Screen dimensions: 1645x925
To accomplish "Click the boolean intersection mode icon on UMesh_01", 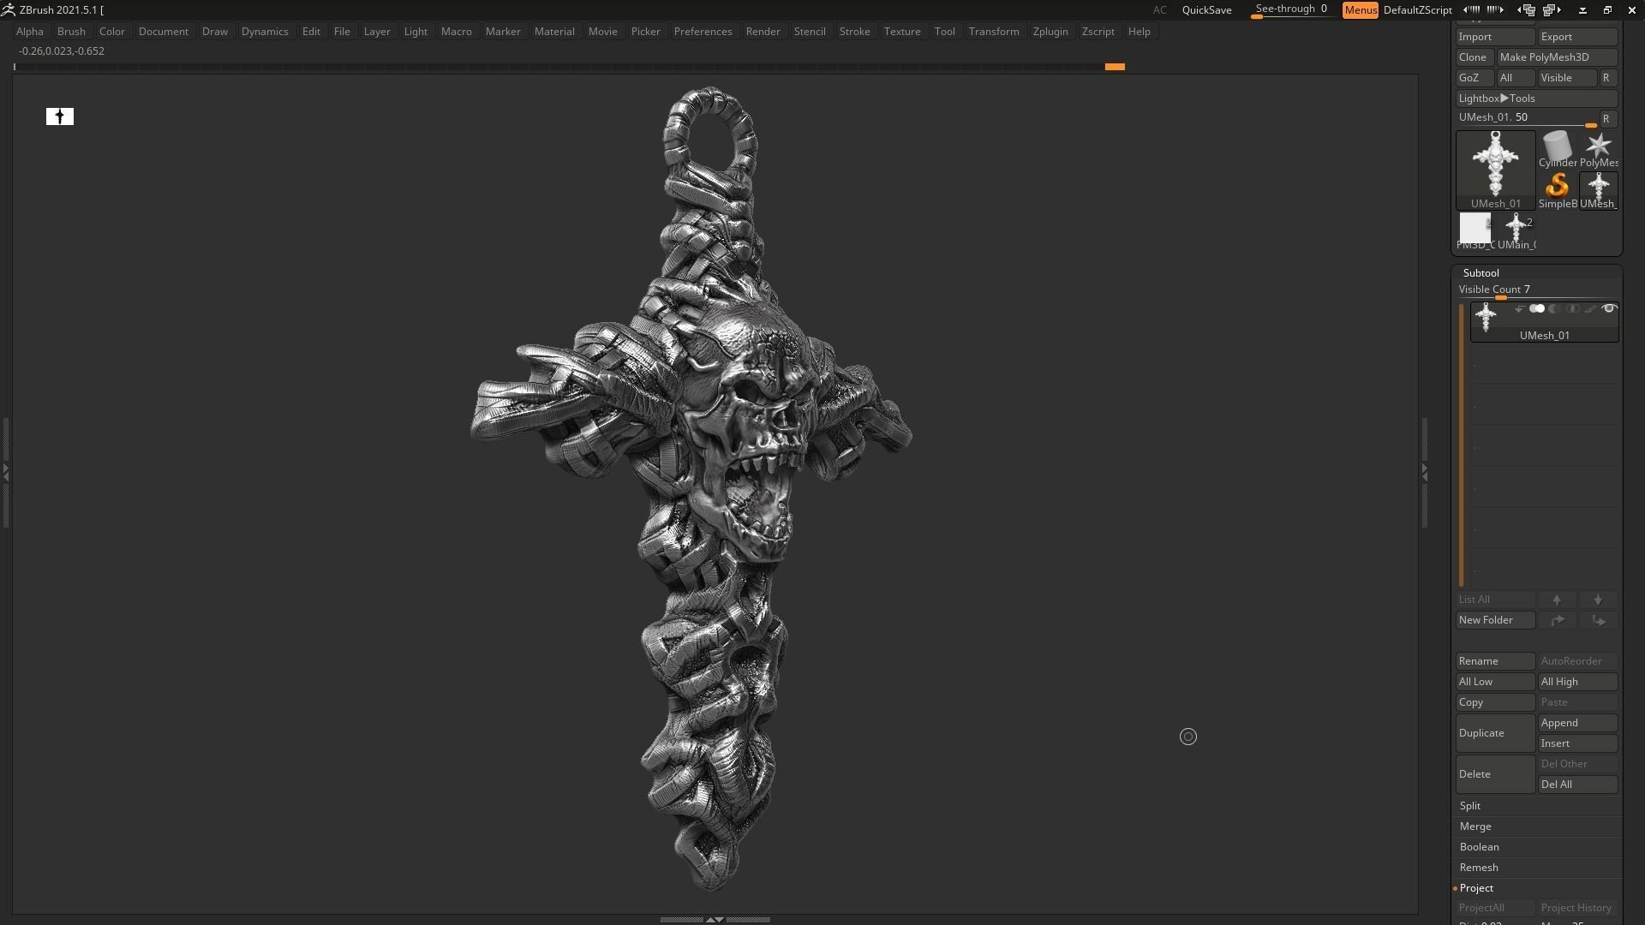I will (x=1572, y=309).
